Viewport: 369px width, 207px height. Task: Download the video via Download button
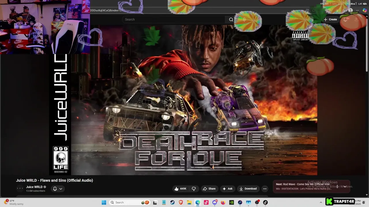click(x=248, y=189)
